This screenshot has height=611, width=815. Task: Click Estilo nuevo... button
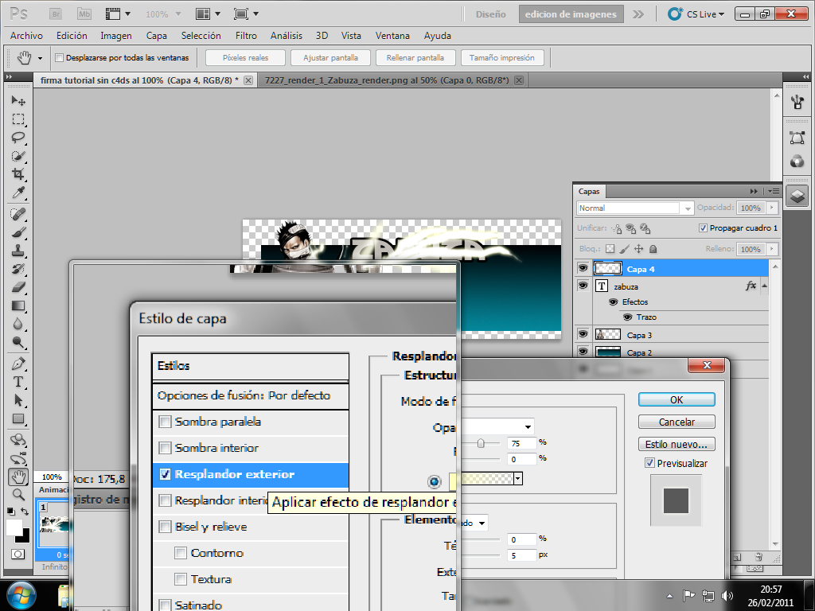pyautogui.click(x=677, y=444)
